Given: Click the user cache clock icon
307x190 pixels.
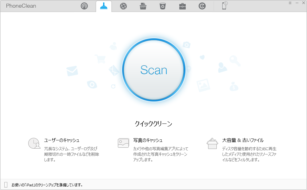Looking at the screenshot, I should click(x=34, y=143).
